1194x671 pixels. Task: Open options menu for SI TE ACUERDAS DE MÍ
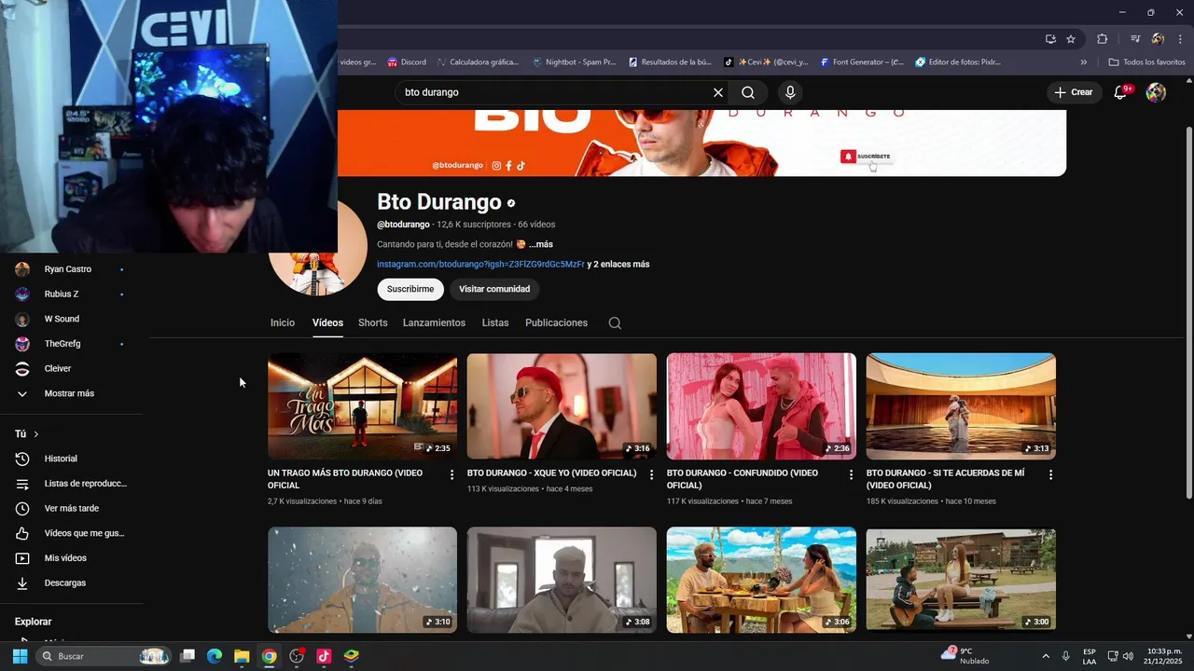[1050, 474]
